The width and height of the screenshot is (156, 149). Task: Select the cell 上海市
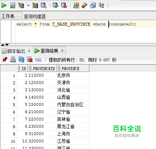coord(73,134)
